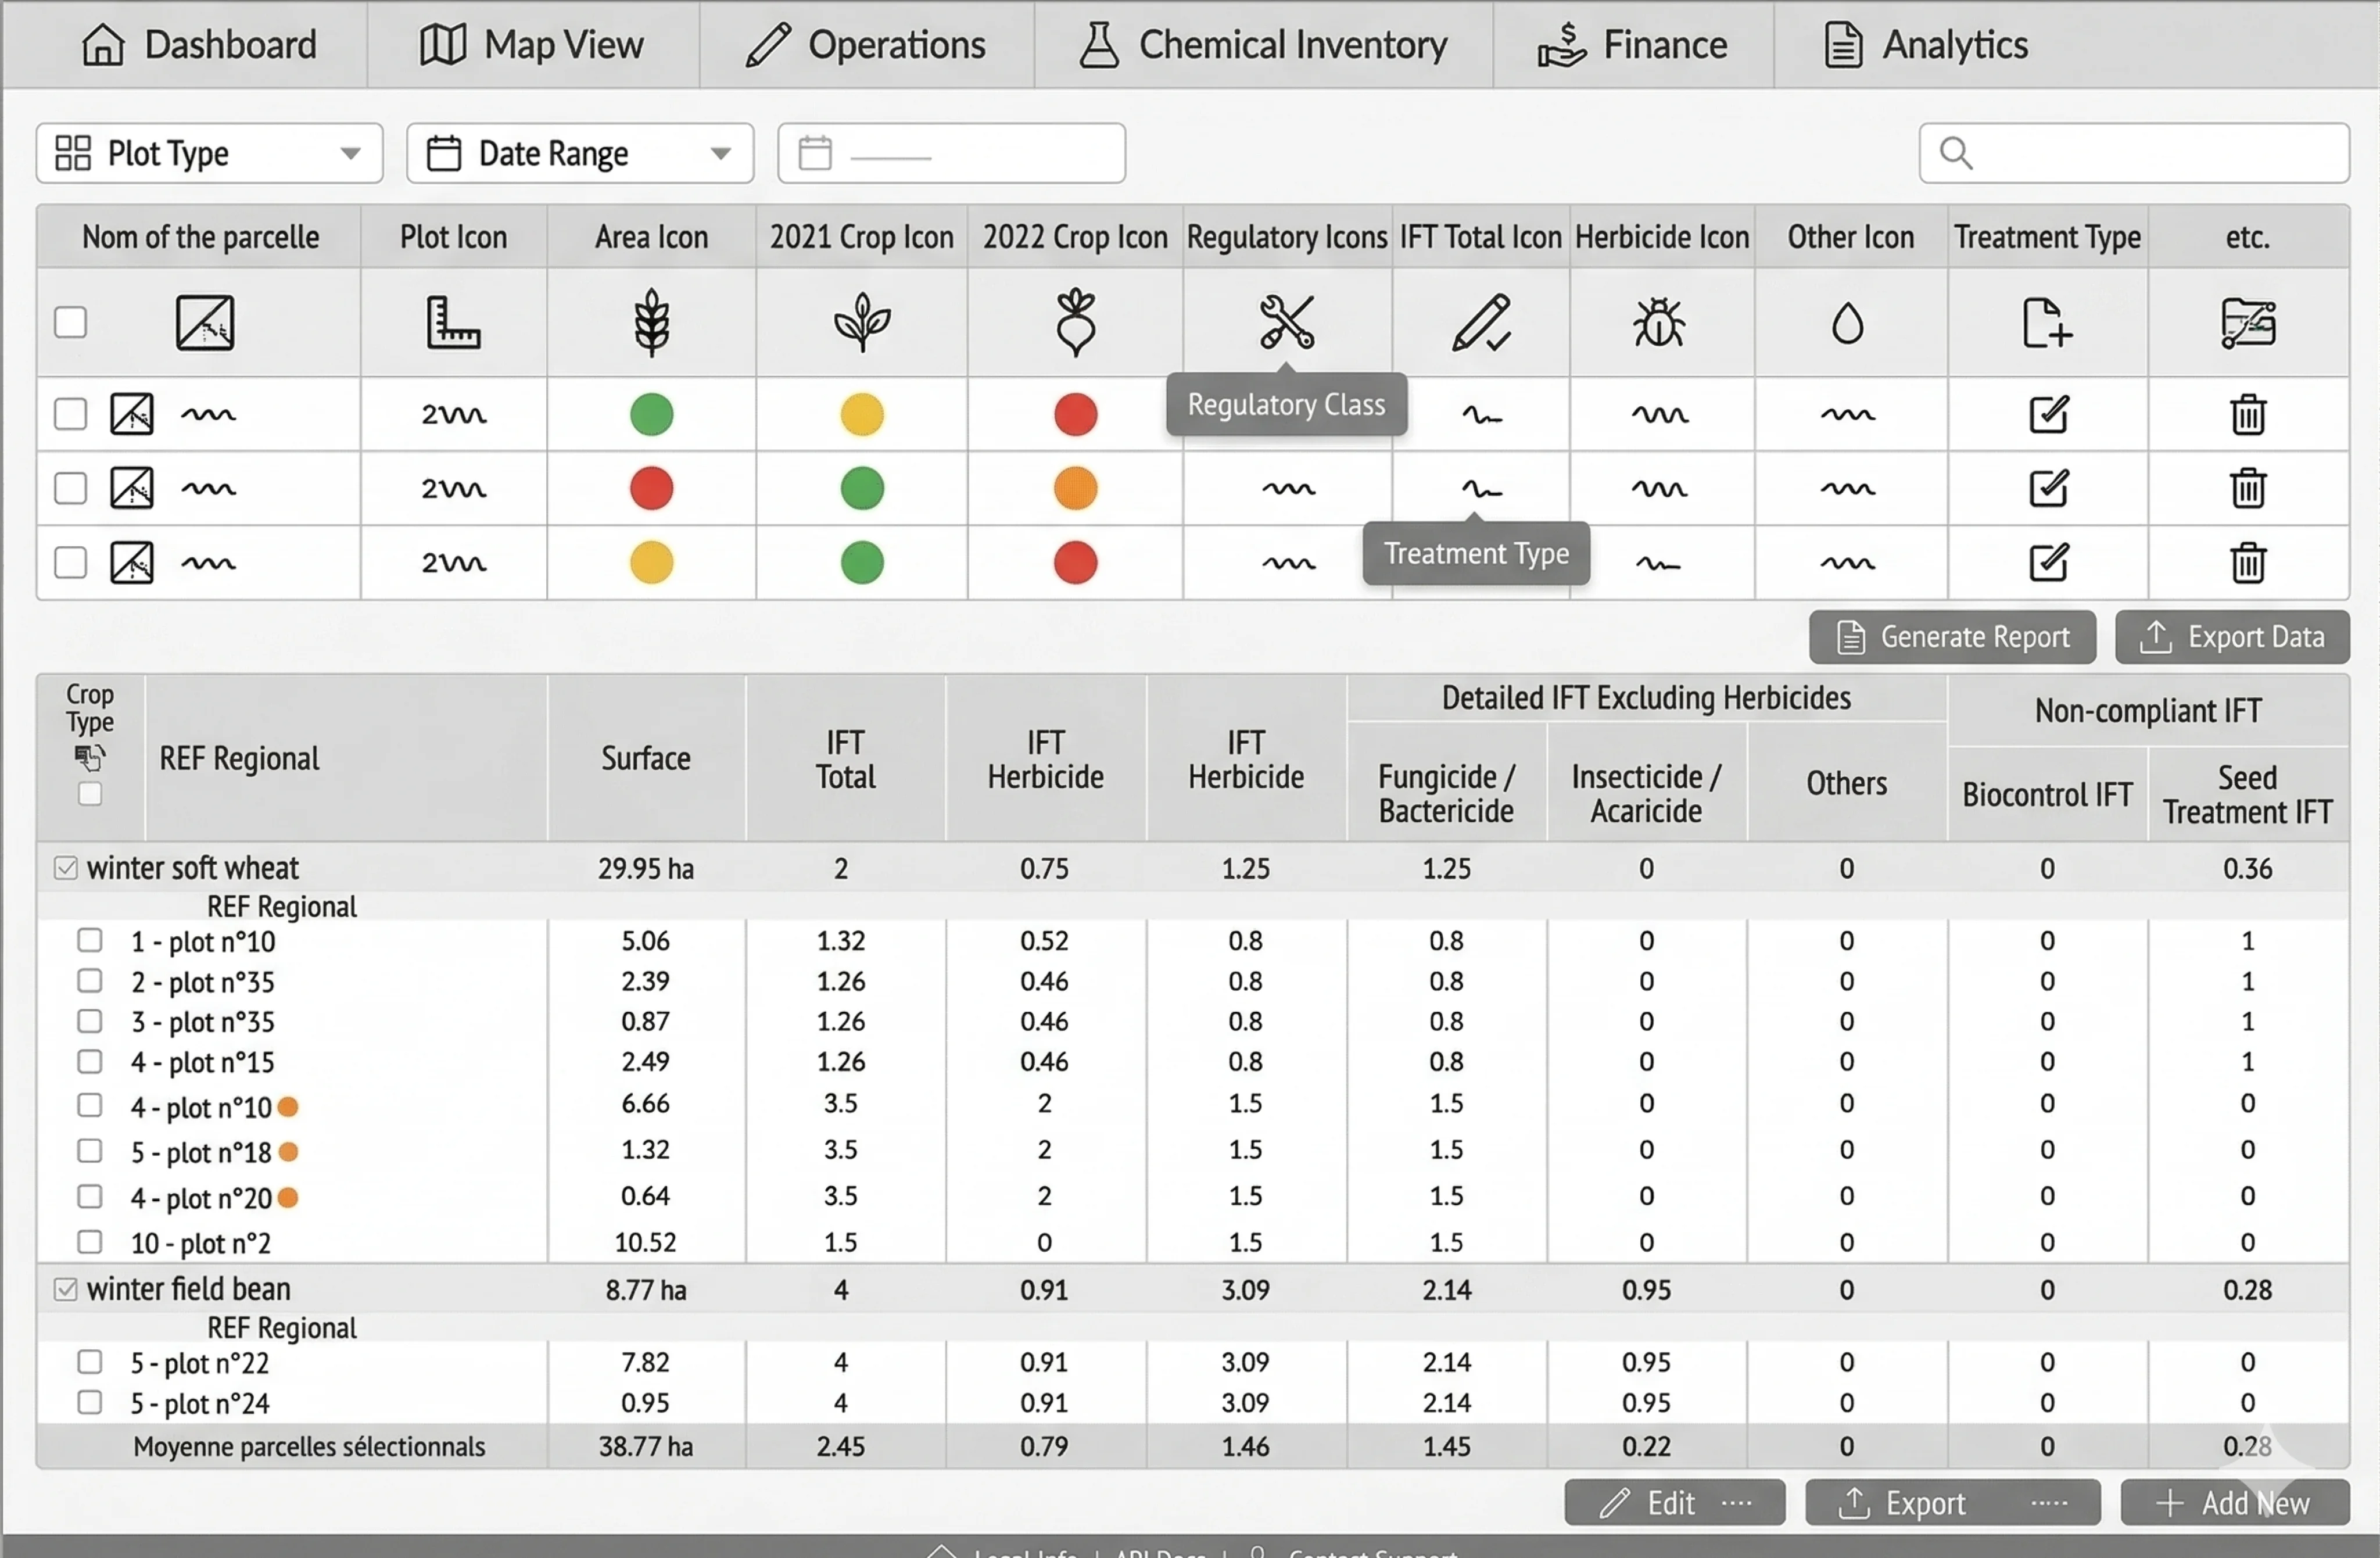Click the bug Herbicide icon

coord(1659,323)
